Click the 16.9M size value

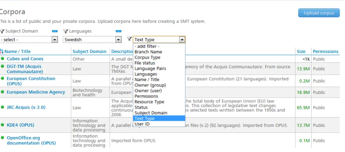point(303,92)
